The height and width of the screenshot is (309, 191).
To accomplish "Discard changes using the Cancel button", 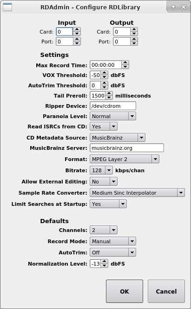I will pyautogui.click(x=166, y=291).
